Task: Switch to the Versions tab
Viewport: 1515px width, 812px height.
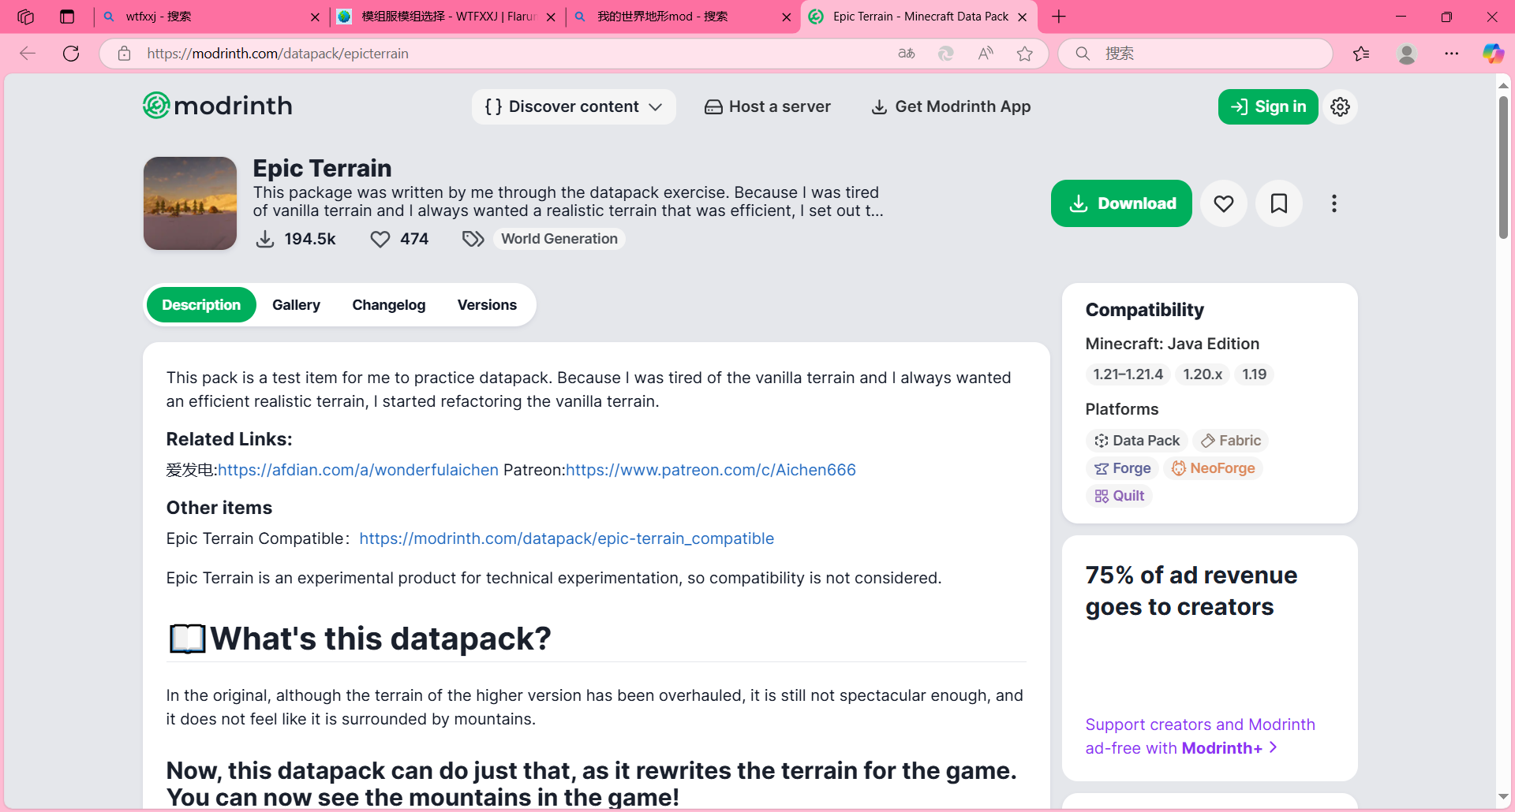Action: 487,305
